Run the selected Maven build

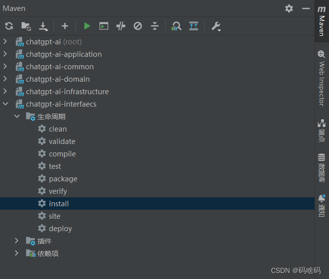click(x=87, y=26)
